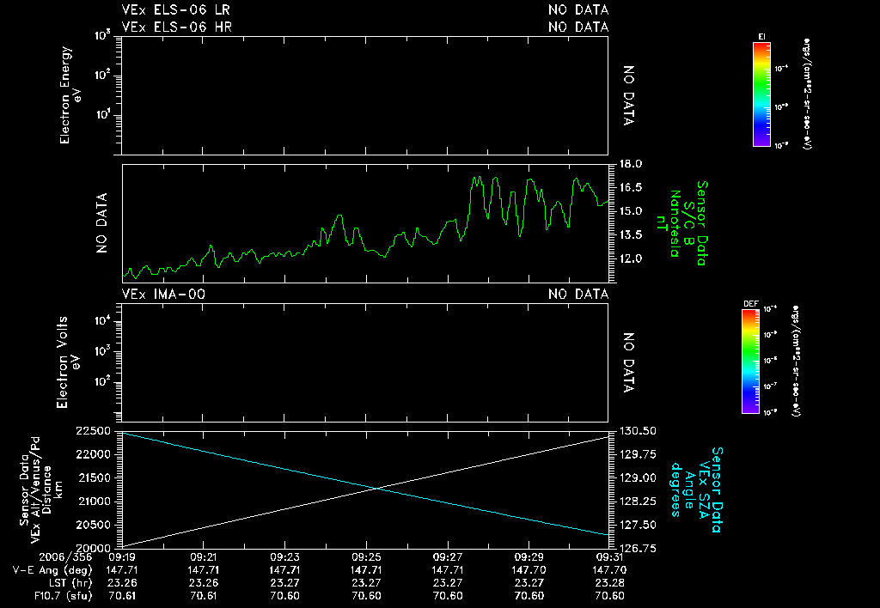Click 'NO DATA' beside the VEx ELS-06 LR title
880x608 pixels.
coord(578,10)
